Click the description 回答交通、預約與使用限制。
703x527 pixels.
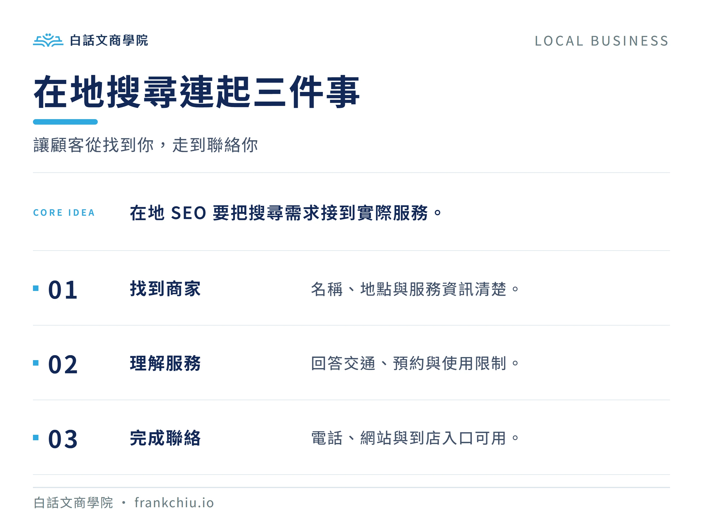point(415,363)
